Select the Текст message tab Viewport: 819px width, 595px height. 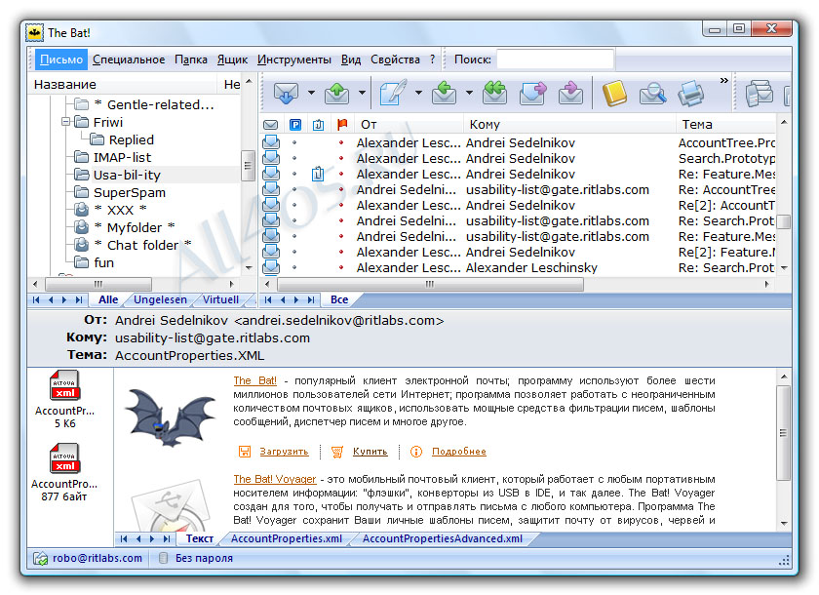tap(200, 538)
